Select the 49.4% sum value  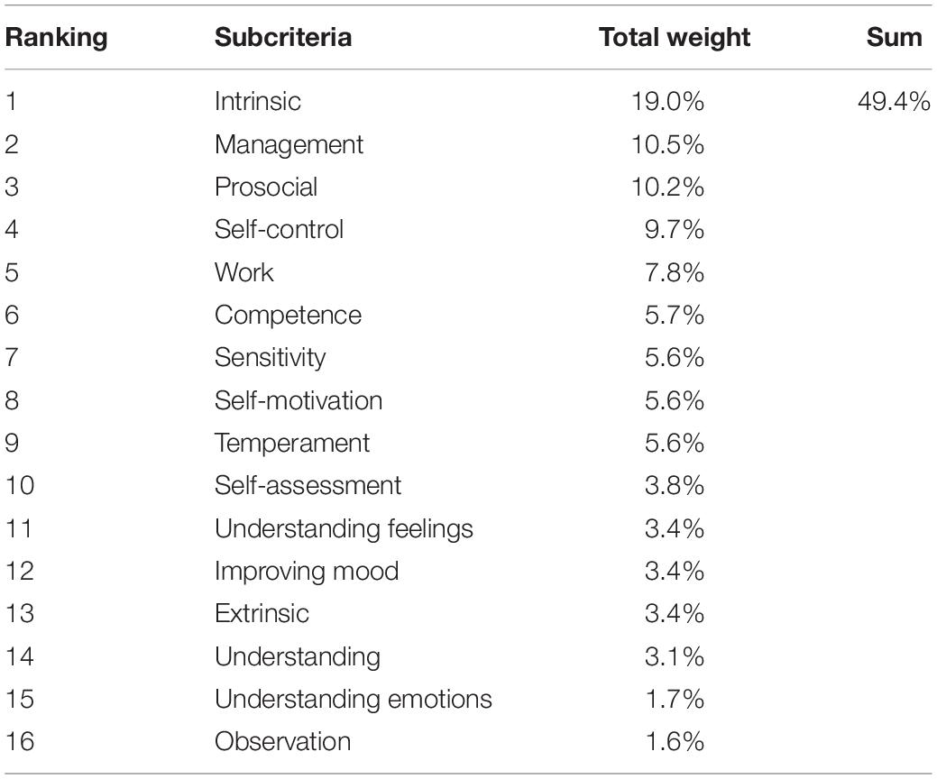point(894,101)
